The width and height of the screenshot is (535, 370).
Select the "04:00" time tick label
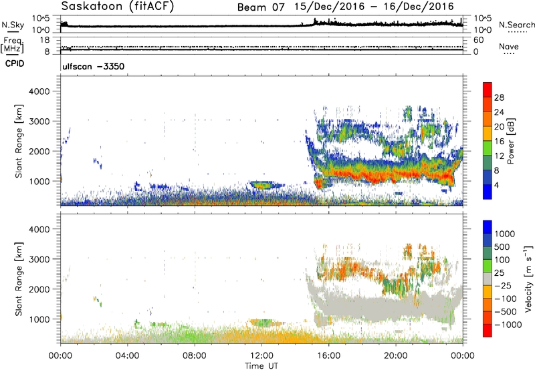[128, 356]
